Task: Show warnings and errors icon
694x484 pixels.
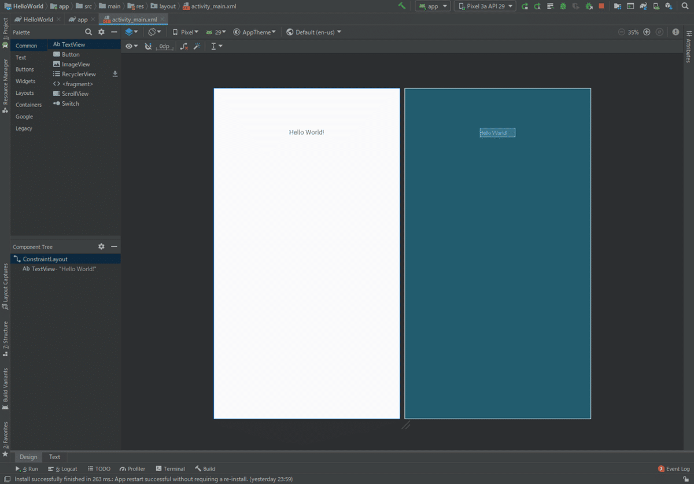Action: (675, 32)
